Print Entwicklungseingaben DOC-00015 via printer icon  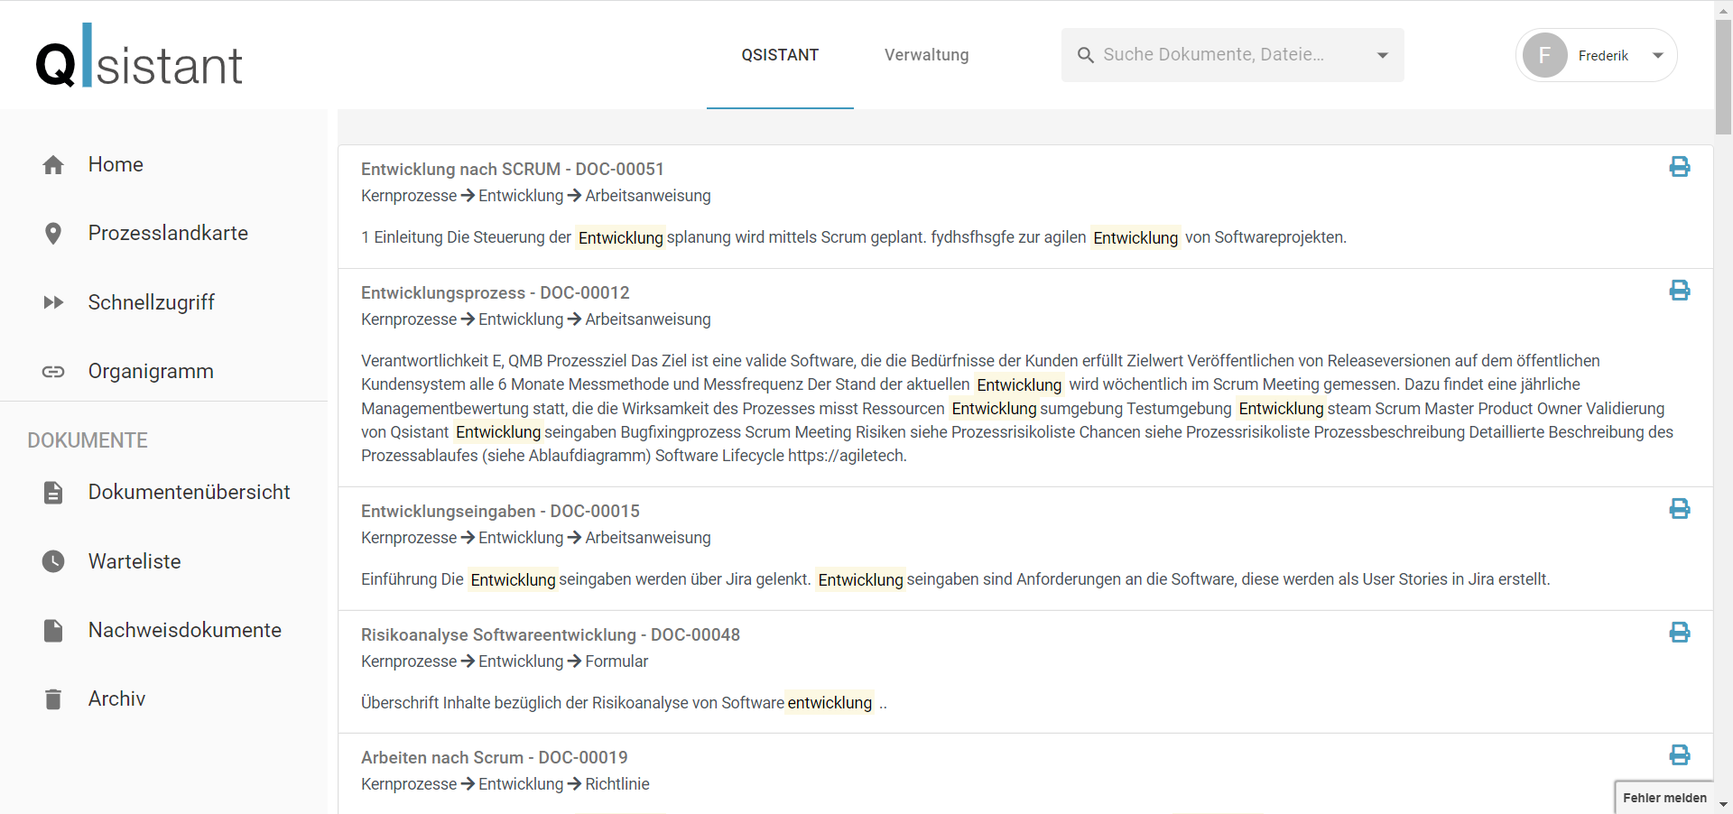pos(1680,509)
